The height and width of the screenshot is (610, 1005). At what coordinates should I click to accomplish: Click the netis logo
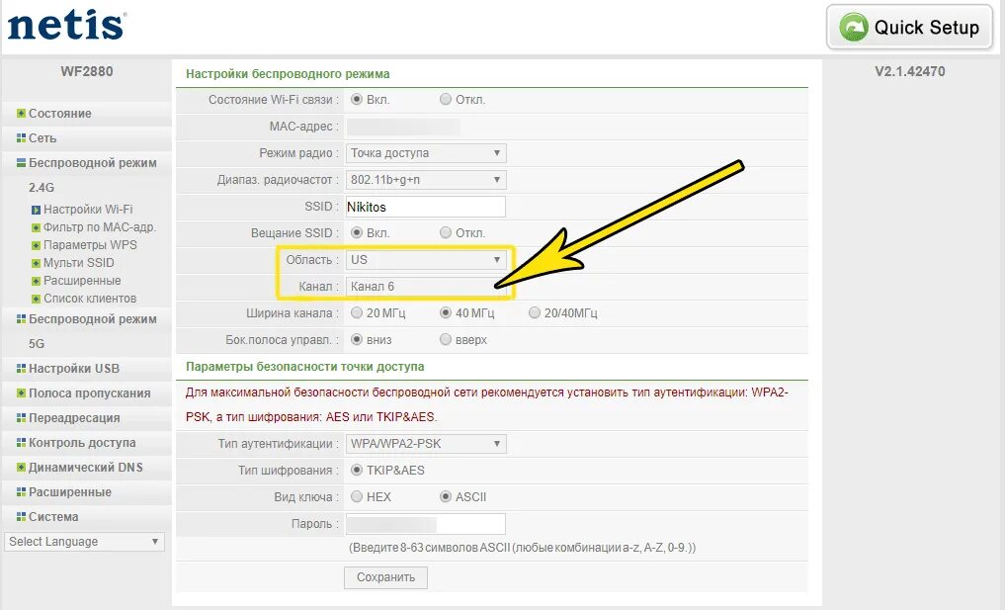click(x=66, y=26)
